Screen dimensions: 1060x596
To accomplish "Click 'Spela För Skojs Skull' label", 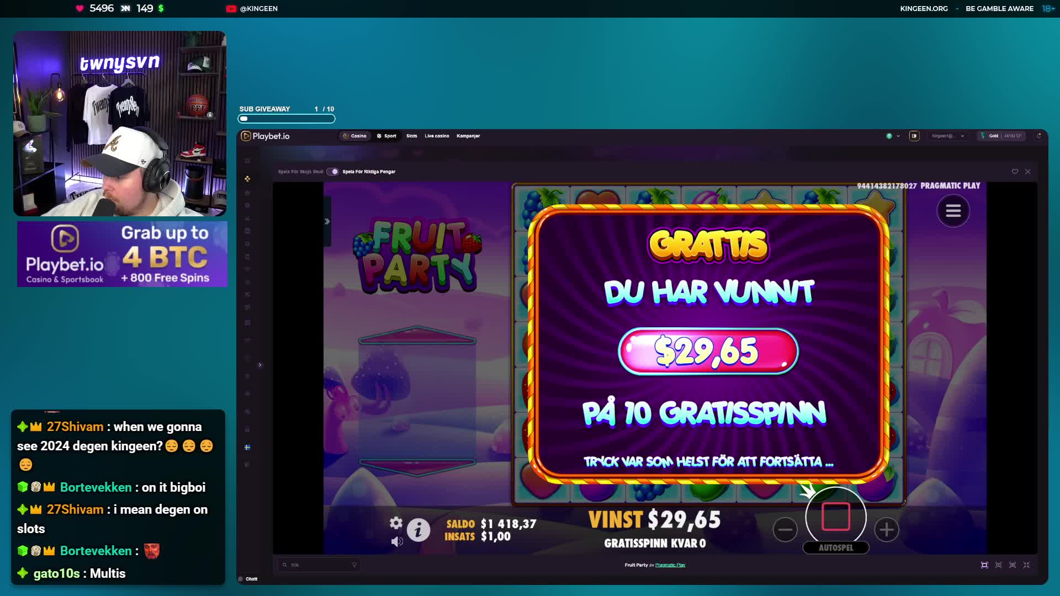I will pyautogui.click(x=301, y=172).
